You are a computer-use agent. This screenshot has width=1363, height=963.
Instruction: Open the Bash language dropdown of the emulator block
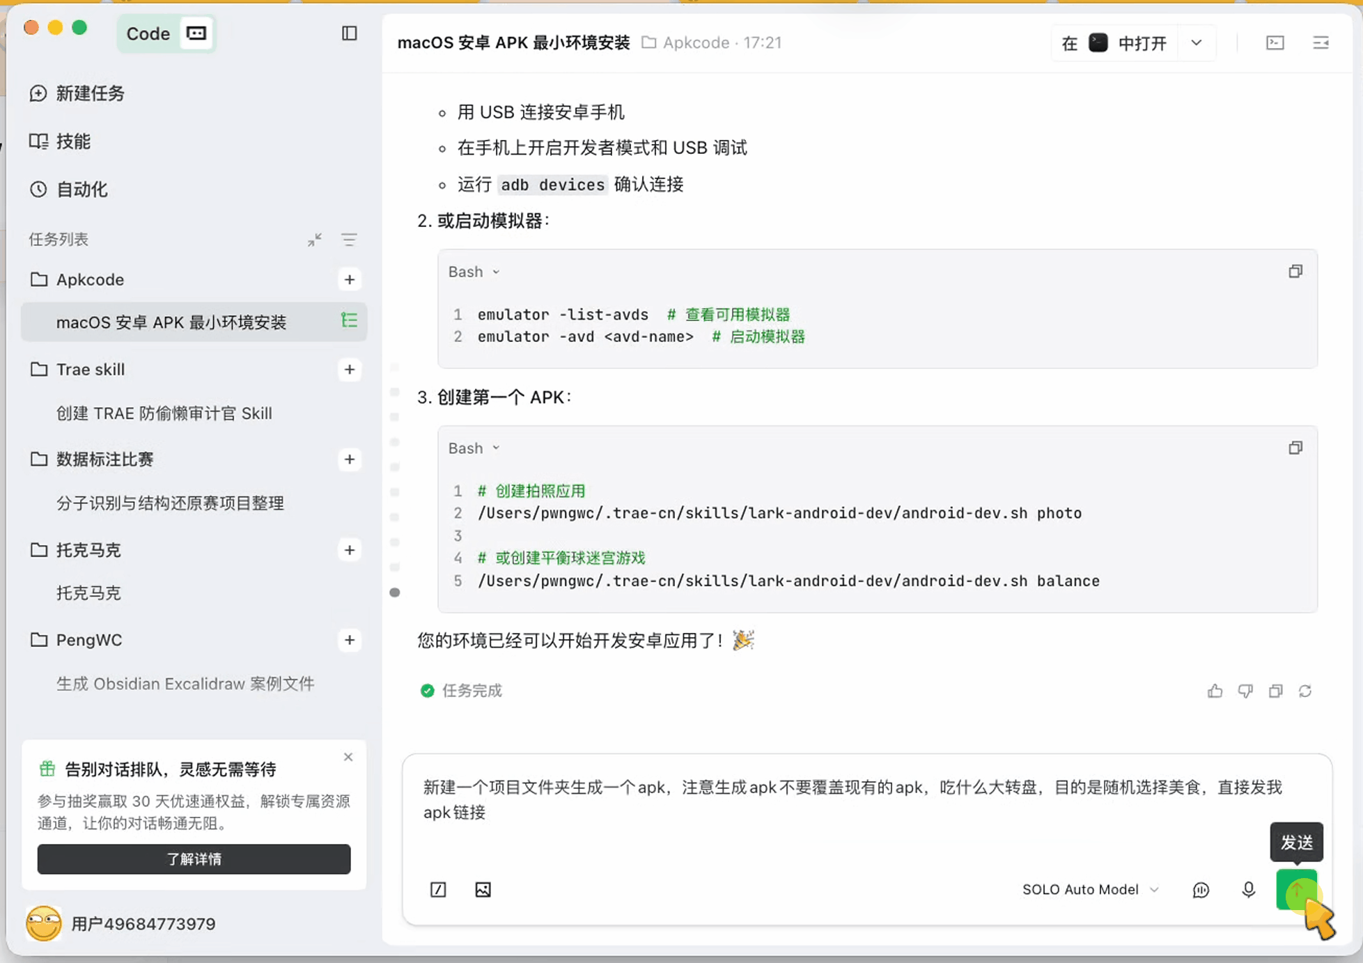coord(474,272)
